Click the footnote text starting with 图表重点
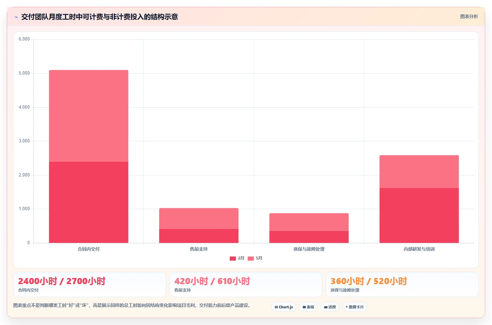This screenshot has width=492, height=325. coord(133,305)
